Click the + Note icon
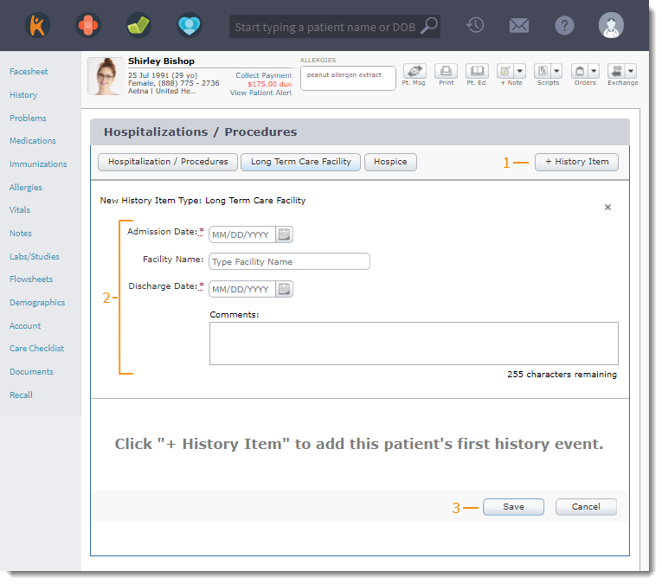 505,71
